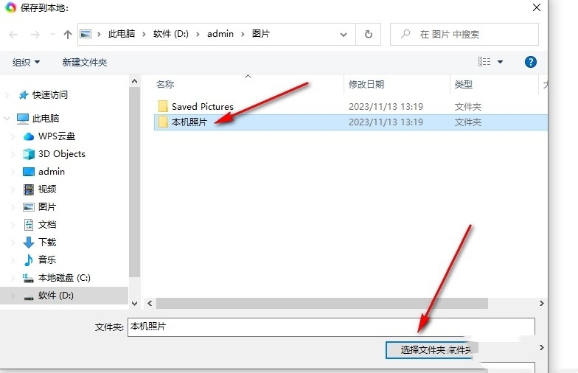This screenshot has height=373, width=578.
Task: Select 图片 in the address breadcrumb
Action: point(261,34)
